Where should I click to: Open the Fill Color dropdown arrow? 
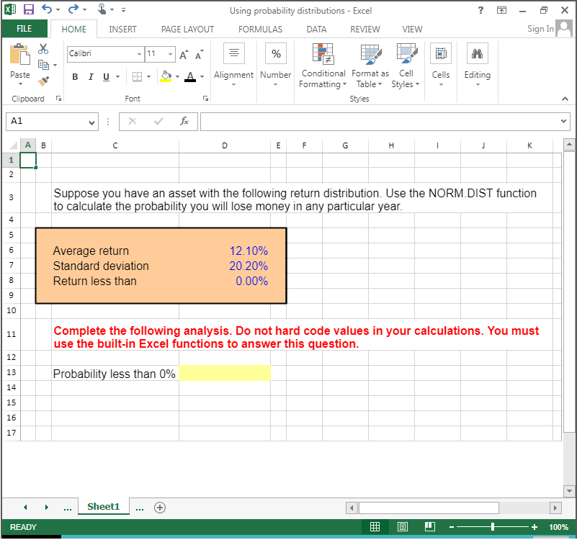(x=177, y=76)
